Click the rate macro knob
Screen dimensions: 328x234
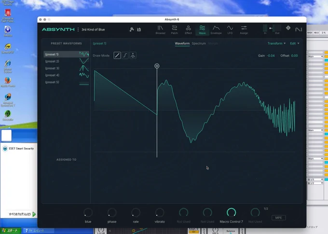(x=136, y=212)
